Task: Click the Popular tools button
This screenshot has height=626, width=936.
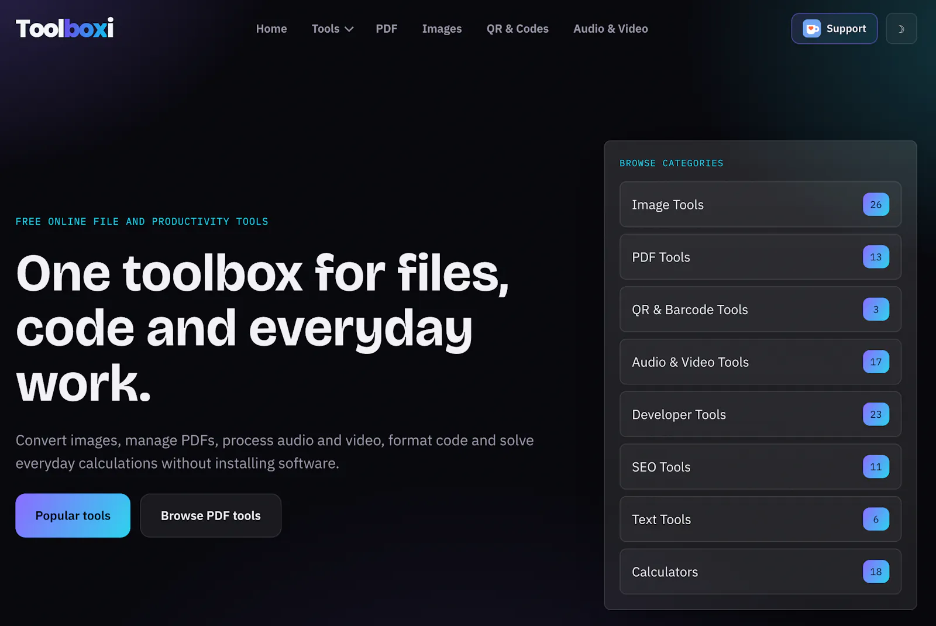Action: point(73,515)
